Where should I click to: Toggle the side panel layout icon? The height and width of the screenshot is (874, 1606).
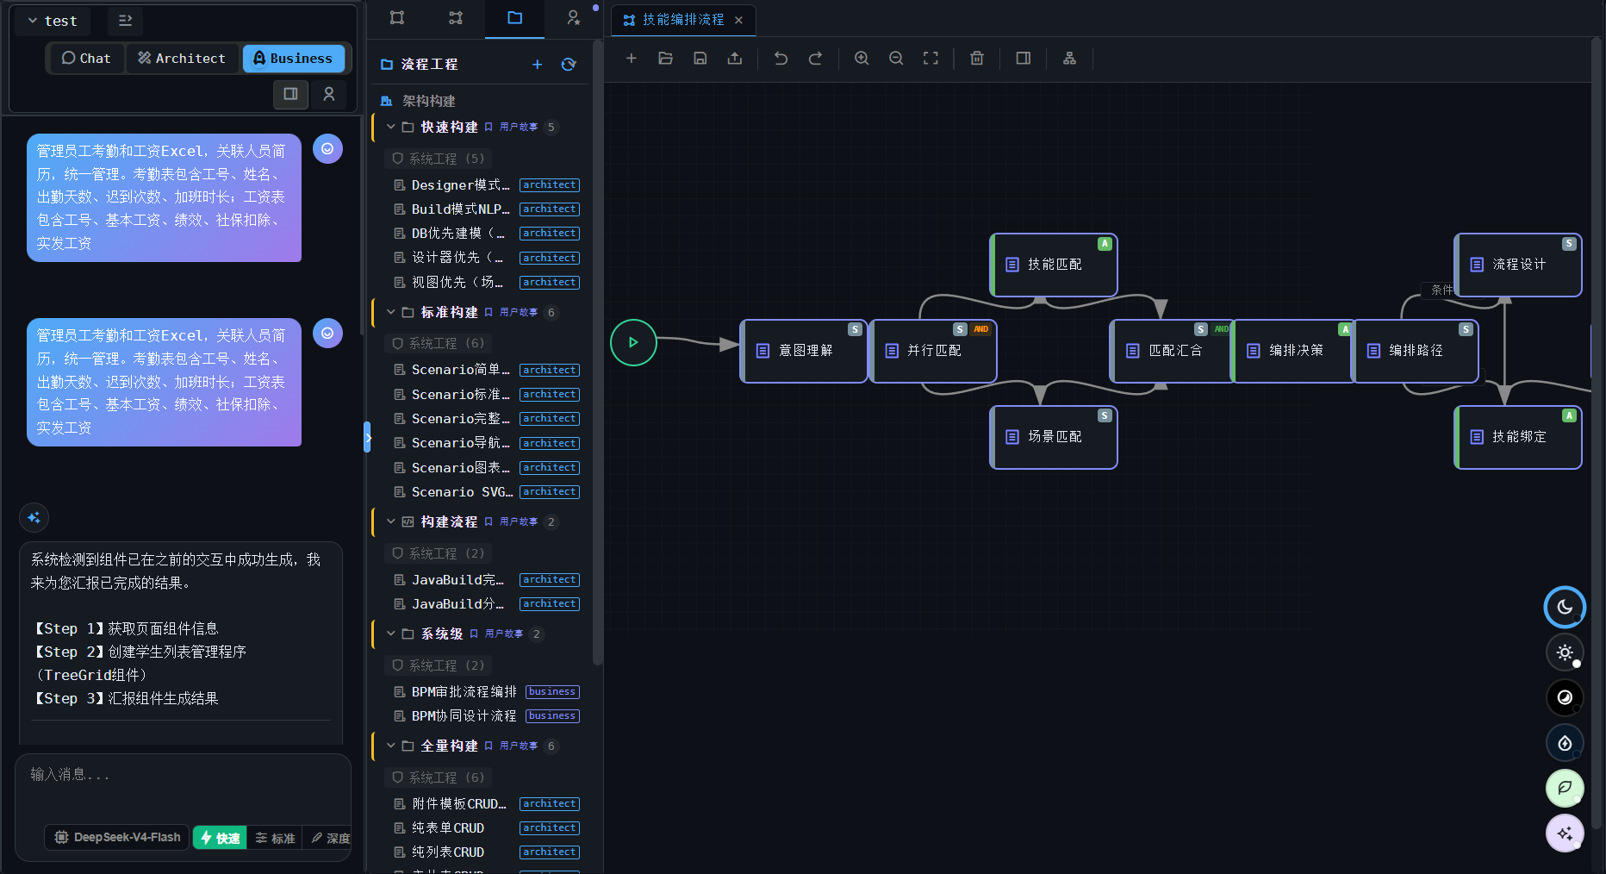pos(1024,59)
